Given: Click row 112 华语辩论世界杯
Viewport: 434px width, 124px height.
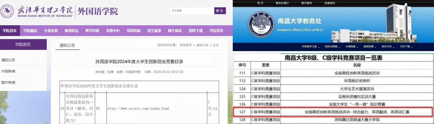Looking at the screenshot, I should coord(357,81).
